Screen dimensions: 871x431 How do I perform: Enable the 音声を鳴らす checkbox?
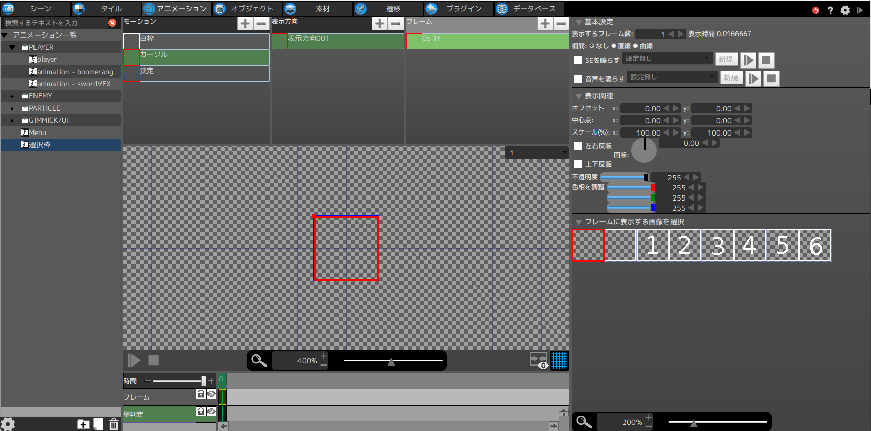tap(578, 79)
